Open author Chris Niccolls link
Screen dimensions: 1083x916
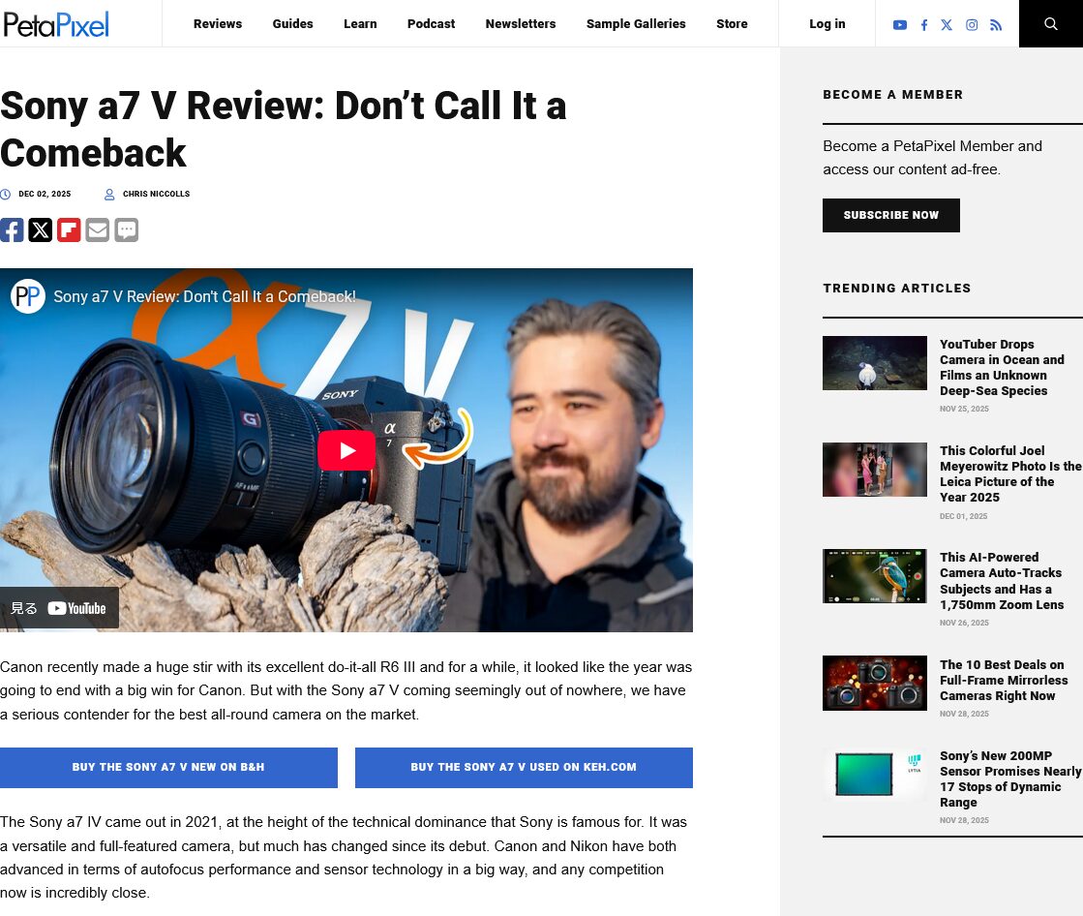point(156,195)
